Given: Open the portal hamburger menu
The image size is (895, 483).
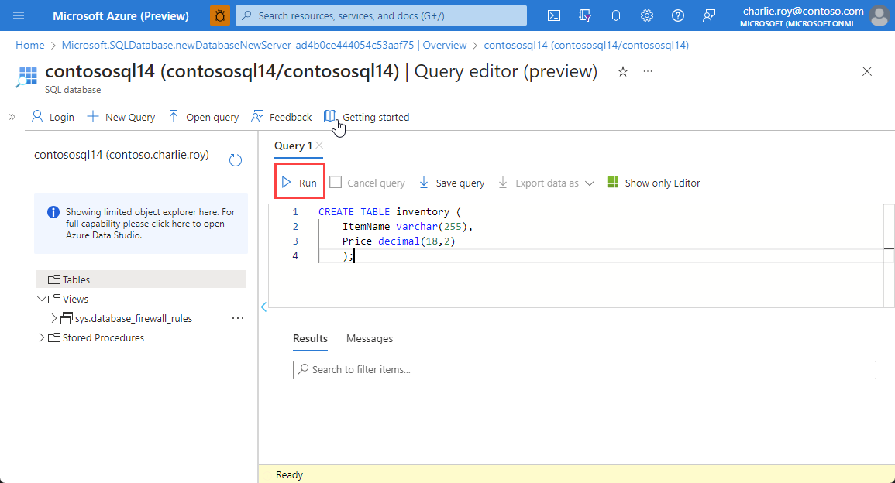Looking at the screenshot, I should 19,15.
